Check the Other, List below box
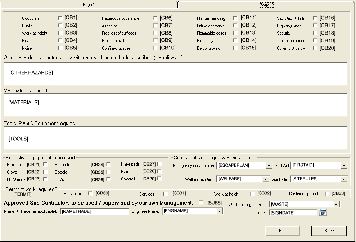Screen dimensions: 356x242 coord(315,48)
